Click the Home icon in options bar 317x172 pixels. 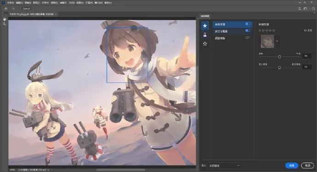[x=6, y=9]
